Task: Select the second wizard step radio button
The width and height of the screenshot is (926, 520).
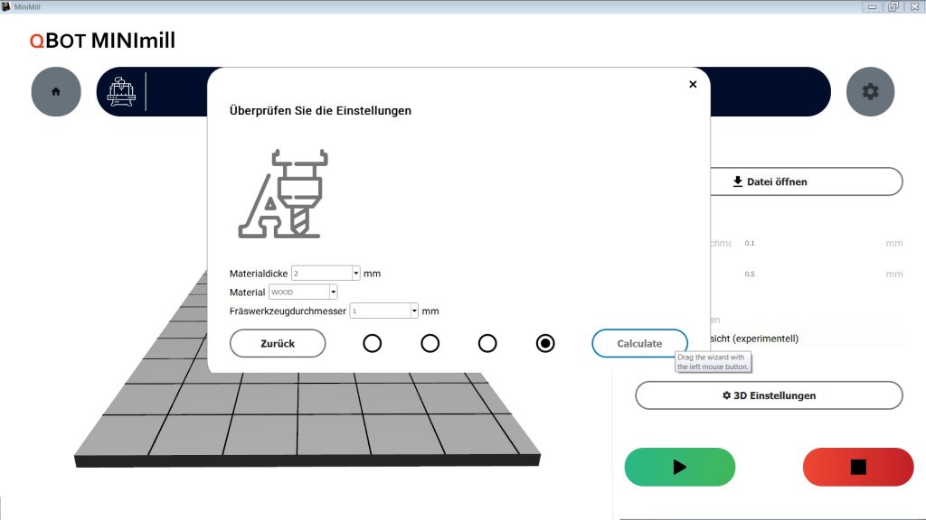Action: [x=430, y=343]
